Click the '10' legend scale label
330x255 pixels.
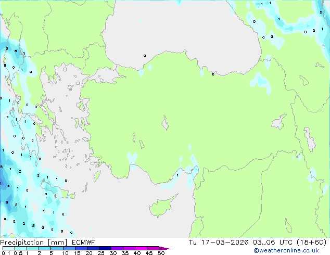coord(65,253)
